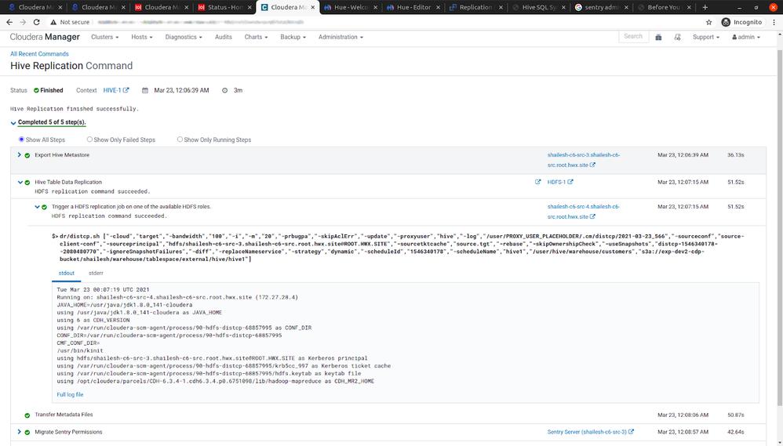Reload the page with browser refresh icon

point(36,22)
